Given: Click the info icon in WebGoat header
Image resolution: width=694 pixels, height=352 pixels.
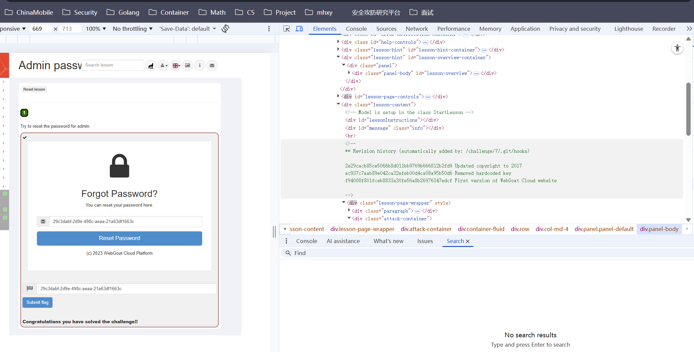Looking at the screenshot, I should tap(200, 66).
